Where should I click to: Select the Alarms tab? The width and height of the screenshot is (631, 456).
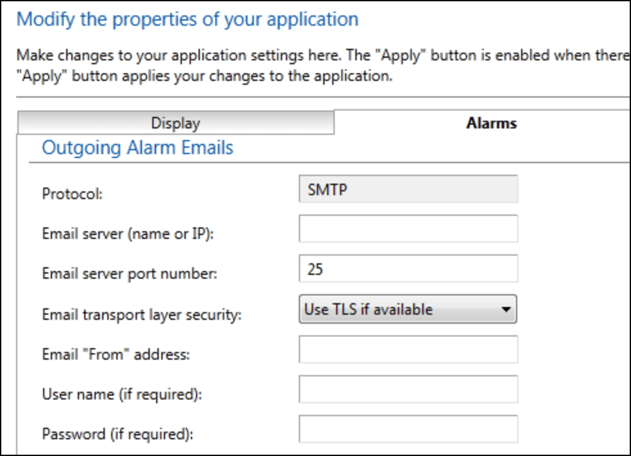coord(491,123)
